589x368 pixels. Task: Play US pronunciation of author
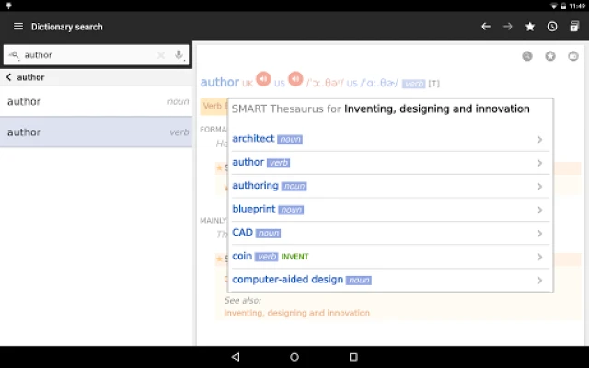click(295, 79)
